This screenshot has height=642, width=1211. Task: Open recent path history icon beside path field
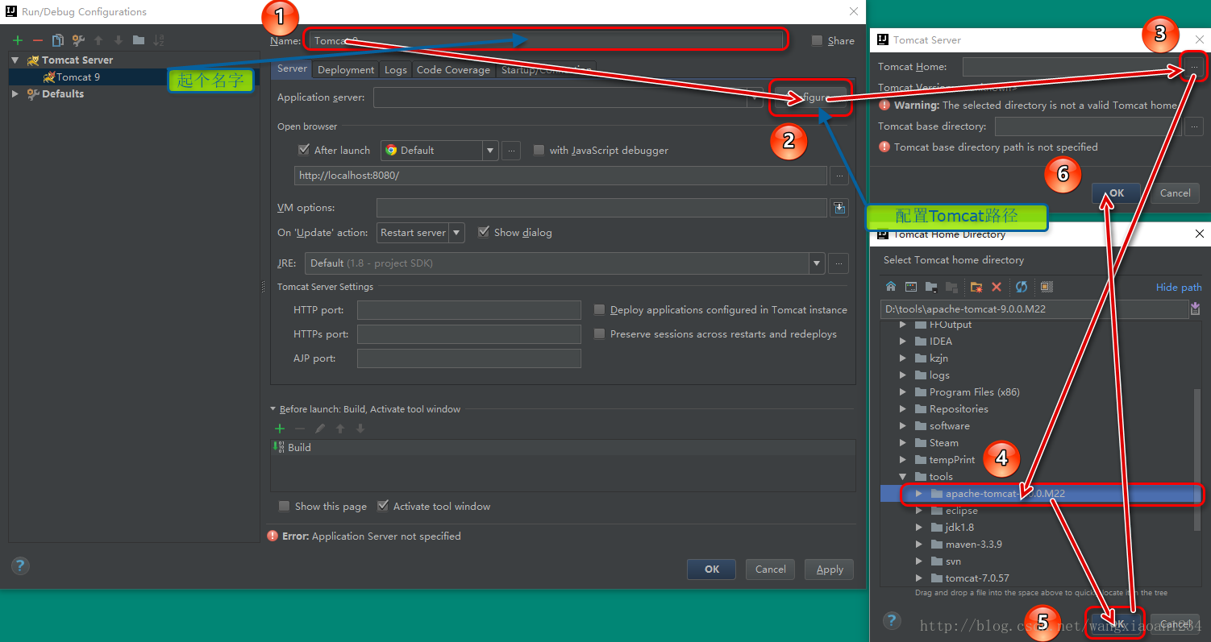[1196, 309]
